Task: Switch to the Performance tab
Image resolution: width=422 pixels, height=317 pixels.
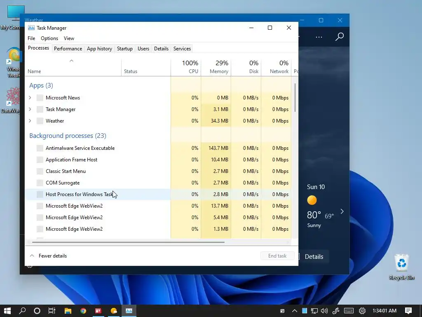Action: click(x=68, y=49)
